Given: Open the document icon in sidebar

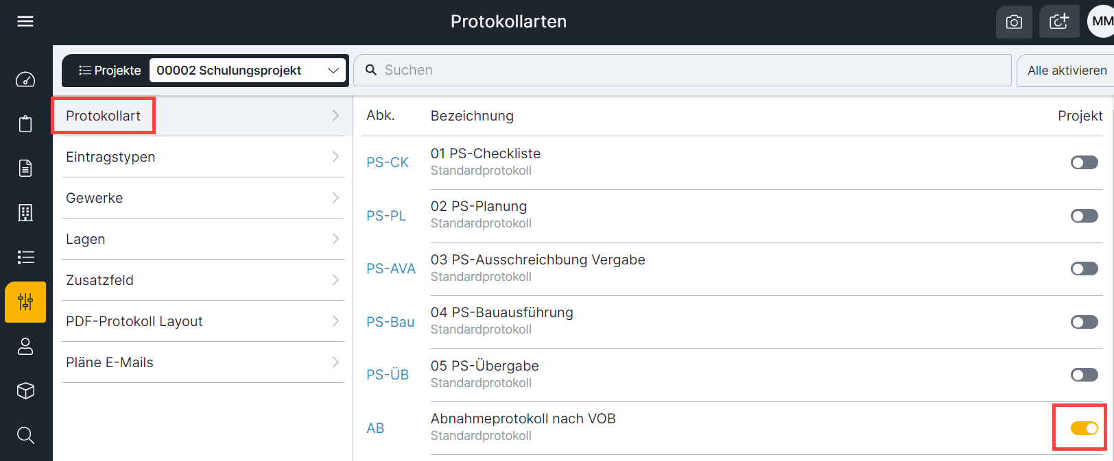Looking at the screenshot, I should coord(25,169).
